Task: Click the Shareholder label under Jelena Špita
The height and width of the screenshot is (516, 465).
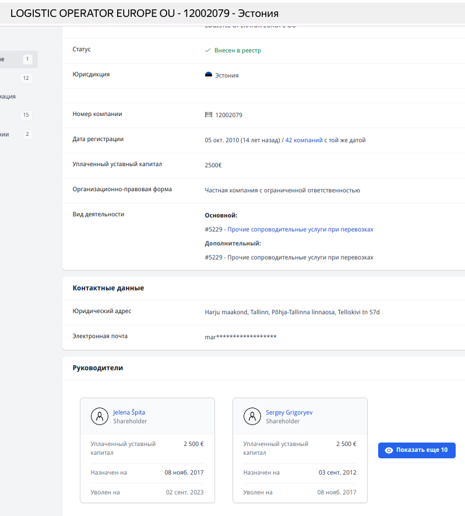Action: pos(130,421)
